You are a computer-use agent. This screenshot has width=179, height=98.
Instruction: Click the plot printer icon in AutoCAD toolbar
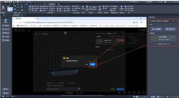[18, 2]
